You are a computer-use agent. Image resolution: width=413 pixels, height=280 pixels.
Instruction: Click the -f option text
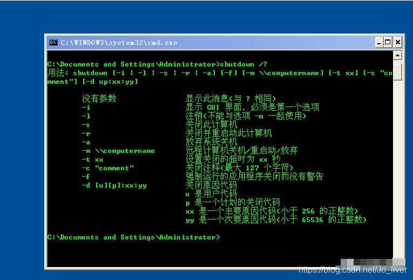86,176
